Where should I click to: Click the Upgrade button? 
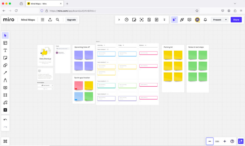[71, 19]
